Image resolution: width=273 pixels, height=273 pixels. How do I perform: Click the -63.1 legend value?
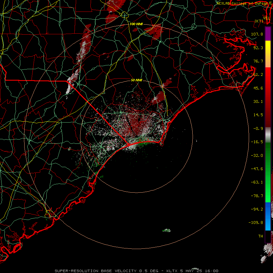point(257,182)
